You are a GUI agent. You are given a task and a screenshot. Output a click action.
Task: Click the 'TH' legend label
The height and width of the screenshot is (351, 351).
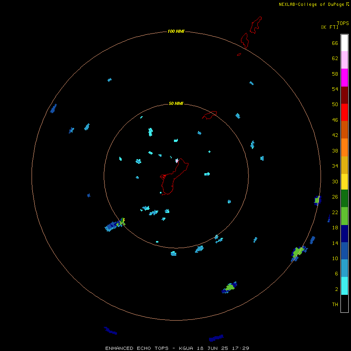tap(335, 305)
